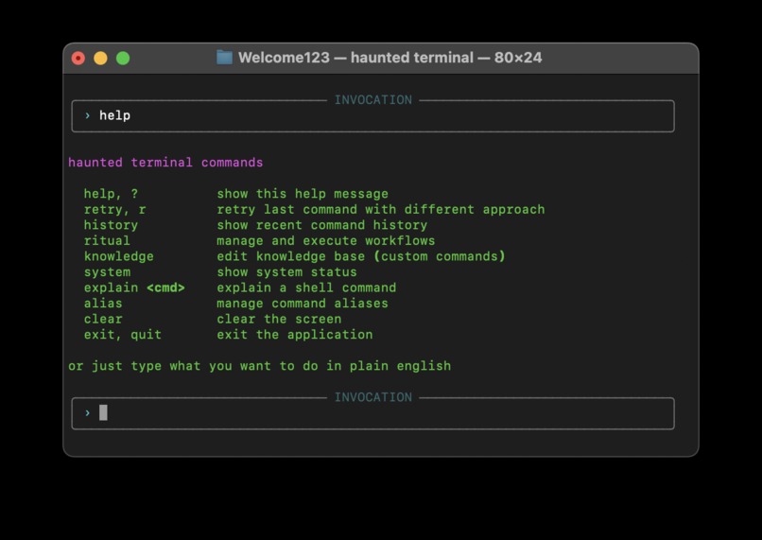762x540 pixels.
Task: Click the 'explain <cmd>' command name
Action: click(134, 287)
